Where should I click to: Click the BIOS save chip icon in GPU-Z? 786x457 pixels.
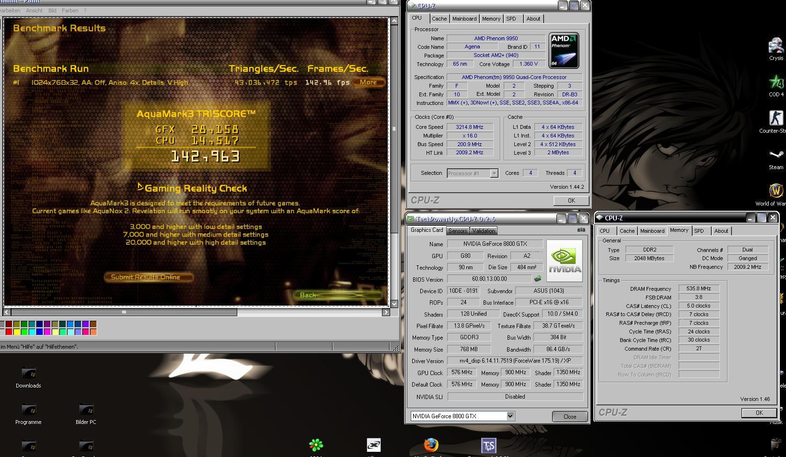tap(538, 279)
